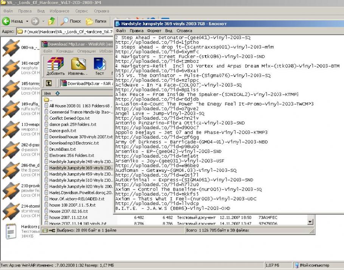Screen dimensions: 344x270
Task: Open Операции menu in WinRAR
Action: pyautogui.click(x=86, y=51)
